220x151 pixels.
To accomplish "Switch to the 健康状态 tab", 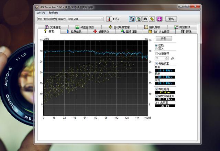I will point(101,31).
